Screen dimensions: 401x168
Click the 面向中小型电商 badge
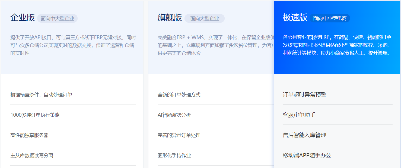click(330, 18)
